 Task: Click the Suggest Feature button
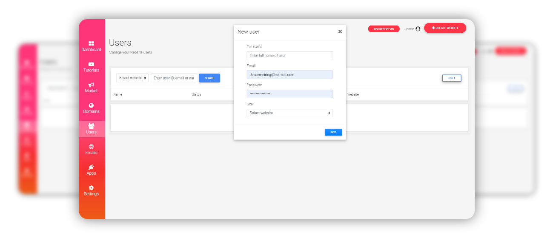coord(384,29)
